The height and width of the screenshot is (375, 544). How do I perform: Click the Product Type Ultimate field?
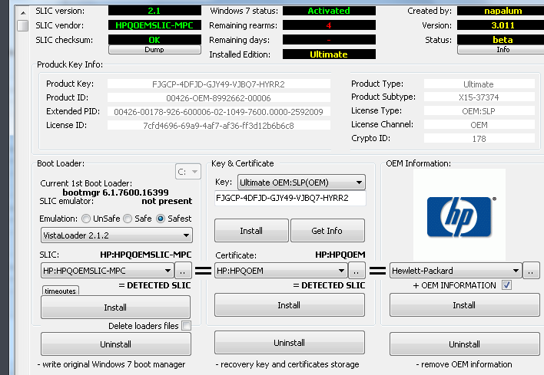(479, 84)
